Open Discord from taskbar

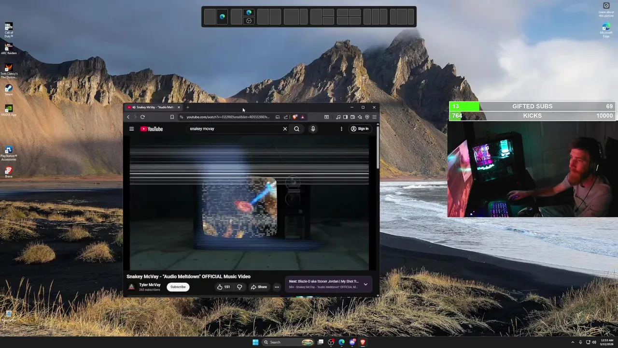coord(352,342)
